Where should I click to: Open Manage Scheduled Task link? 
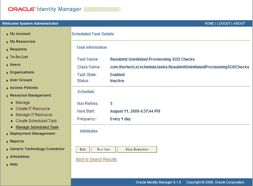(37, 127)
